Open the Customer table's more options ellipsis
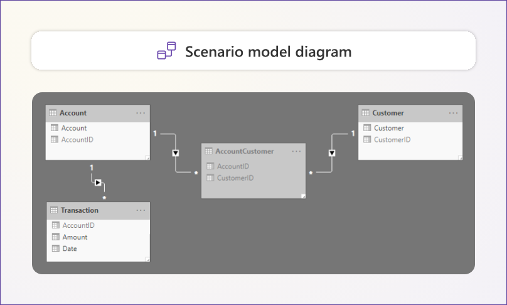Viewport: 507px width, 305px height. pos(453,113)
